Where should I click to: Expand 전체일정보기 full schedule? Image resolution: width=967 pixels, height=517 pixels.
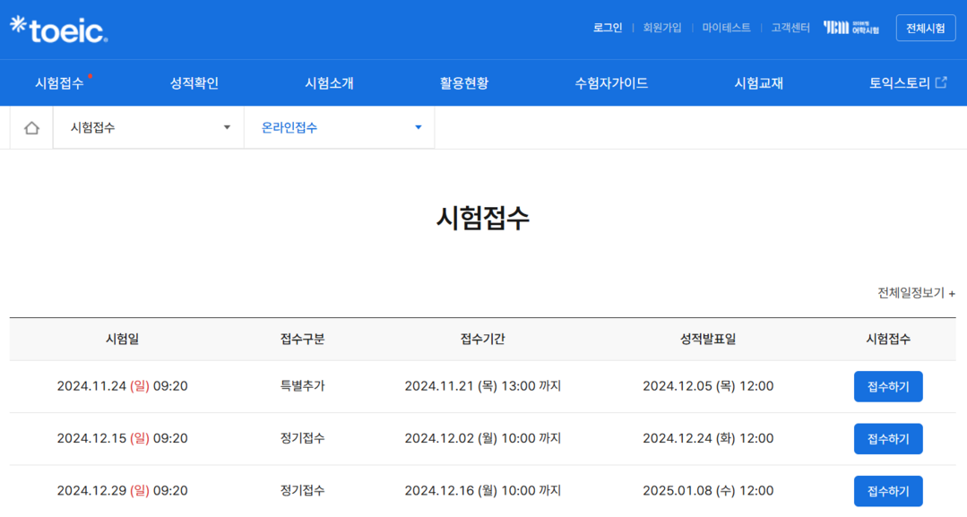click(915, 293)
